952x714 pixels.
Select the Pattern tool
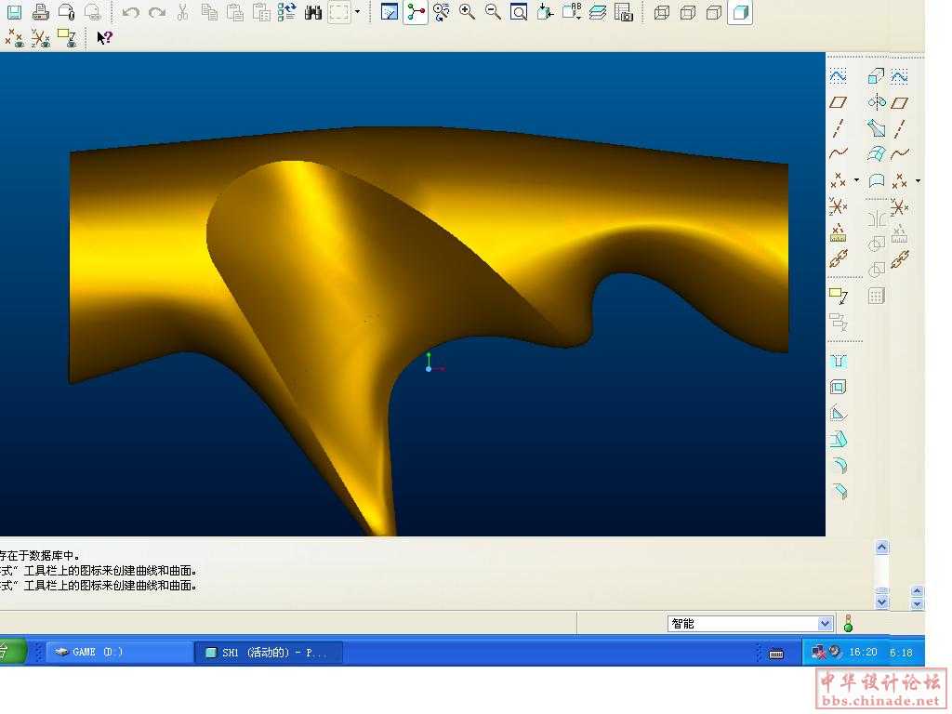click(x=876, y=296)
